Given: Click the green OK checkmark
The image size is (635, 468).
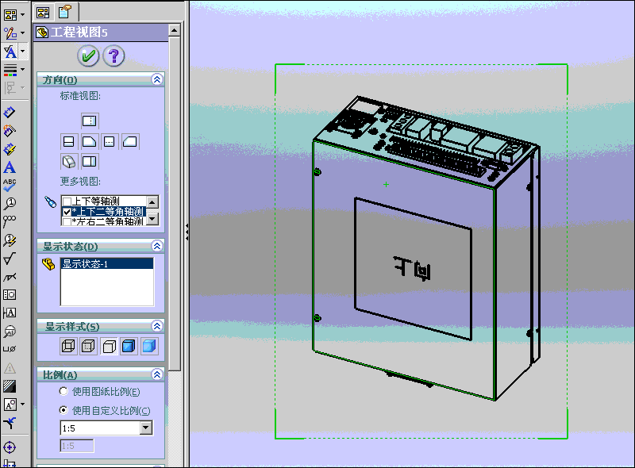Looking at the screenshot, I should pos(87,56).
